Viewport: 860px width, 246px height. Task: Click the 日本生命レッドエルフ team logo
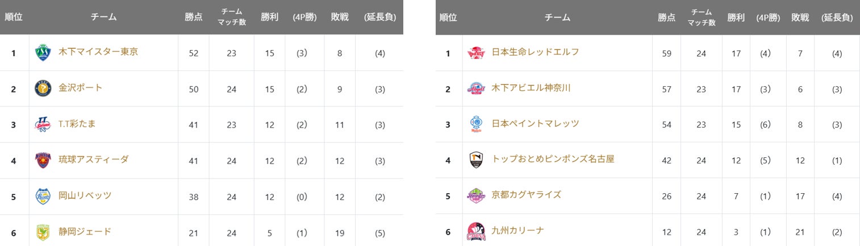[x=476, y=53]
